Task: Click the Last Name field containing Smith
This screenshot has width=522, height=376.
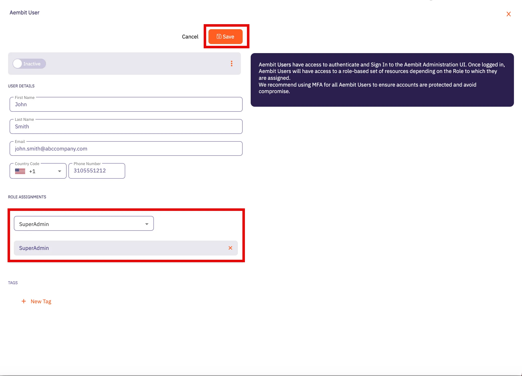Action: point(126,127)
